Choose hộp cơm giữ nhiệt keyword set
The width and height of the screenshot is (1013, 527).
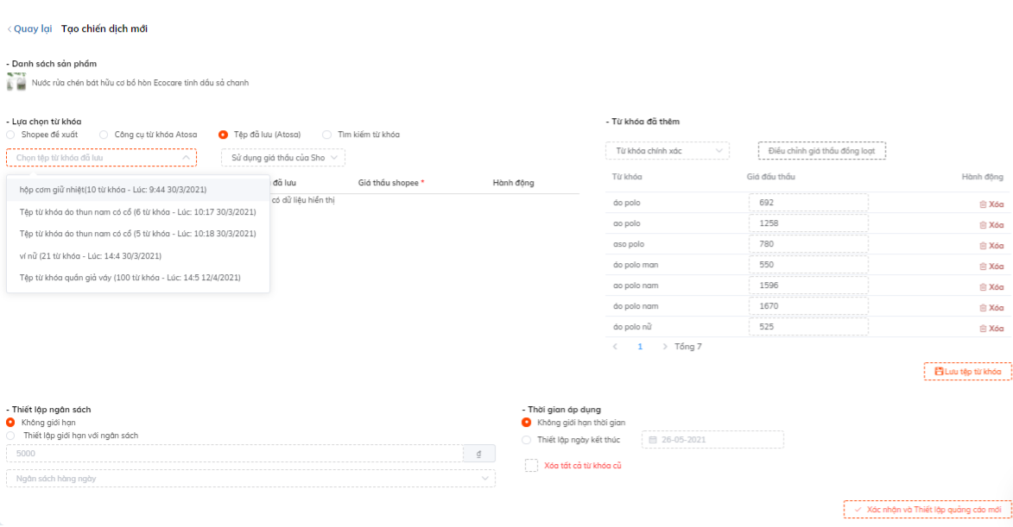113,189
